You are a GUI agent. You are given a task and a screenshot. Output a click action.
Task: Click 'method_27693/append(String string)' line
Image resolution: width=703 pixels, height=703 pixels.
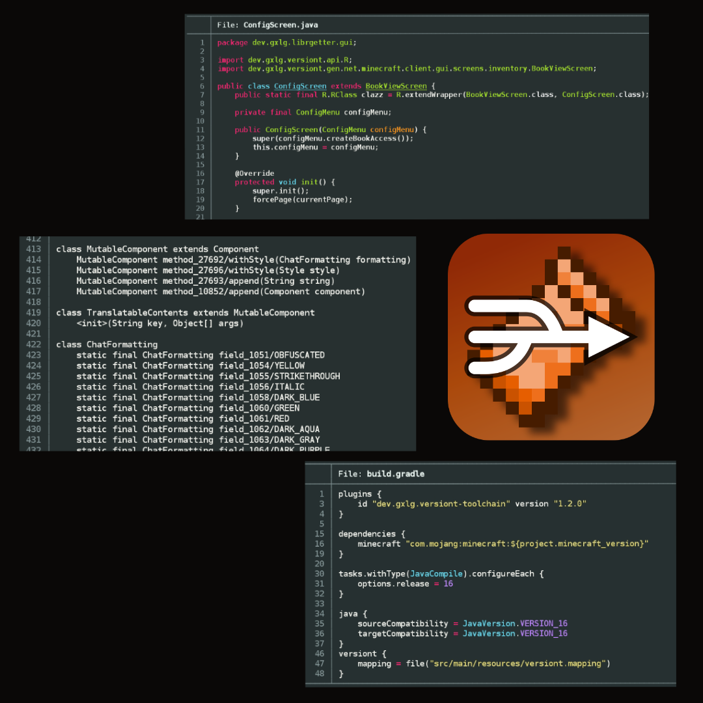(x=205, y=281)
